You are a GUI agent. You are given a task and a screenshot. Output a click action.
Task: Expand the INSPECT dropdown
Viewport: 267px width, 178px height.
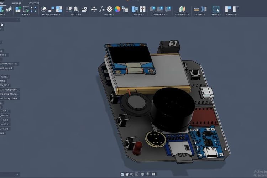tap(200, 15)
